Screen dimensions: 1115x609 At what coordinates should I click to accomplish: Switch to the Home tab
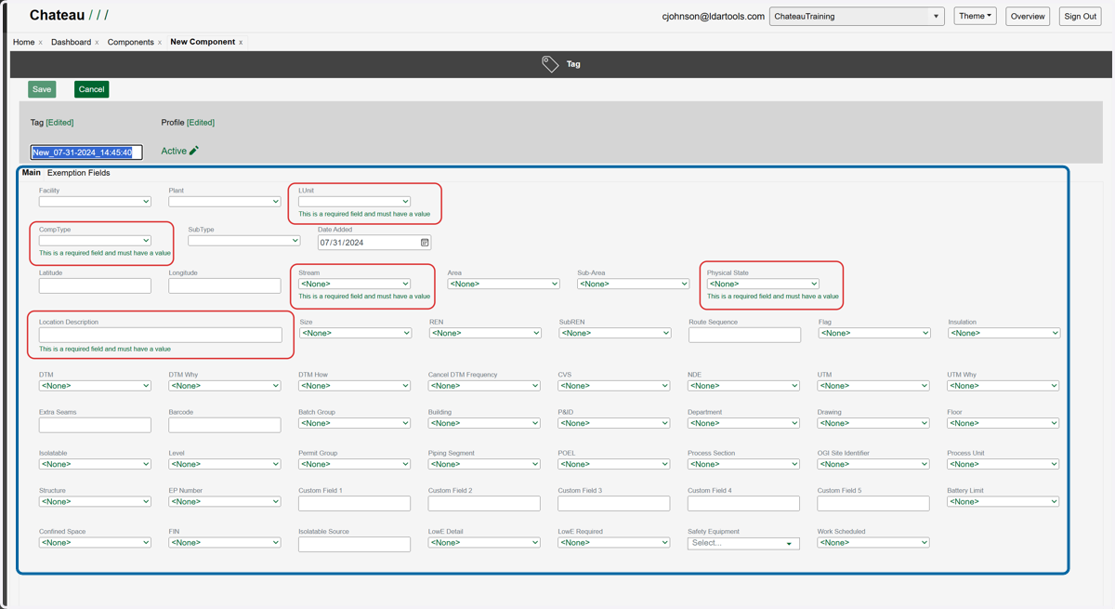(23, 42)
